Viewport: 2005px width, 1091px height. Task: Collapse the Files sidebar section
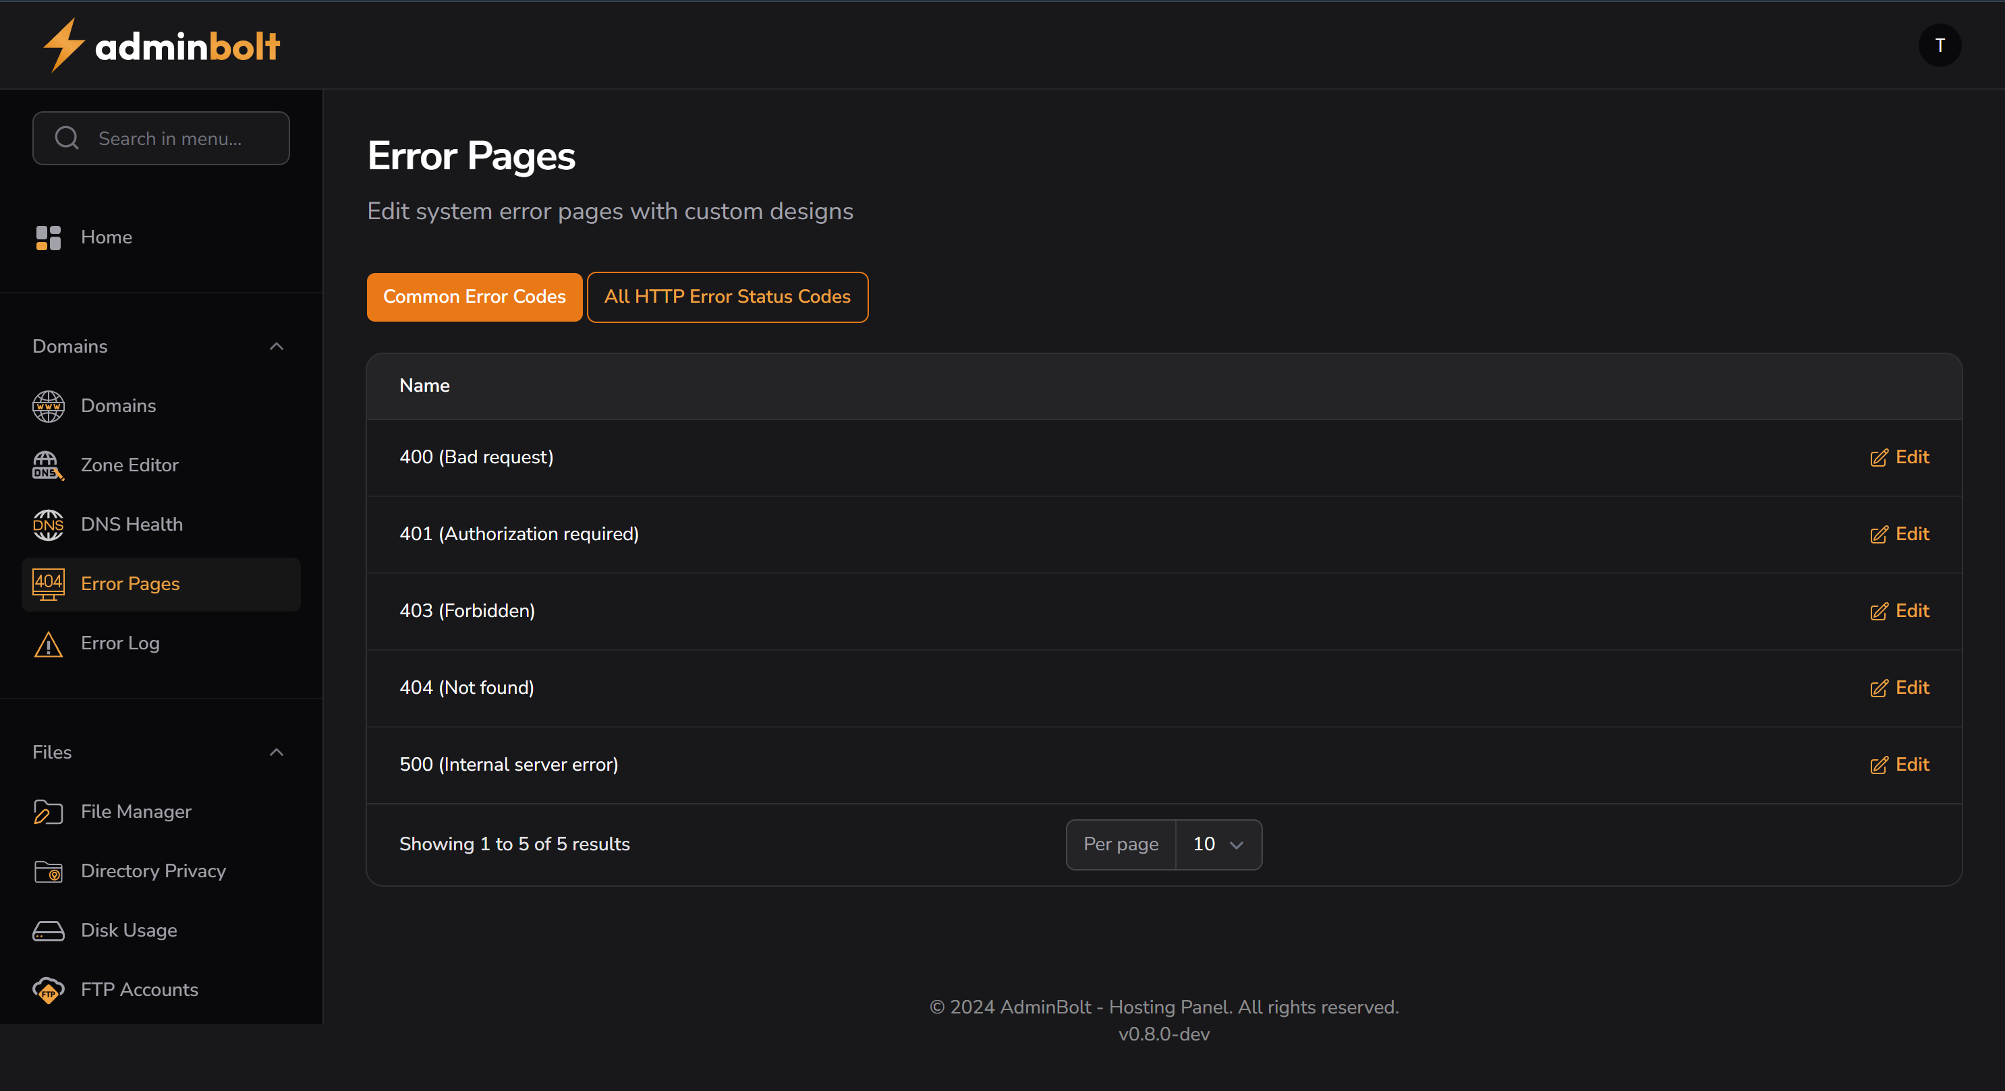click(277, 752)
